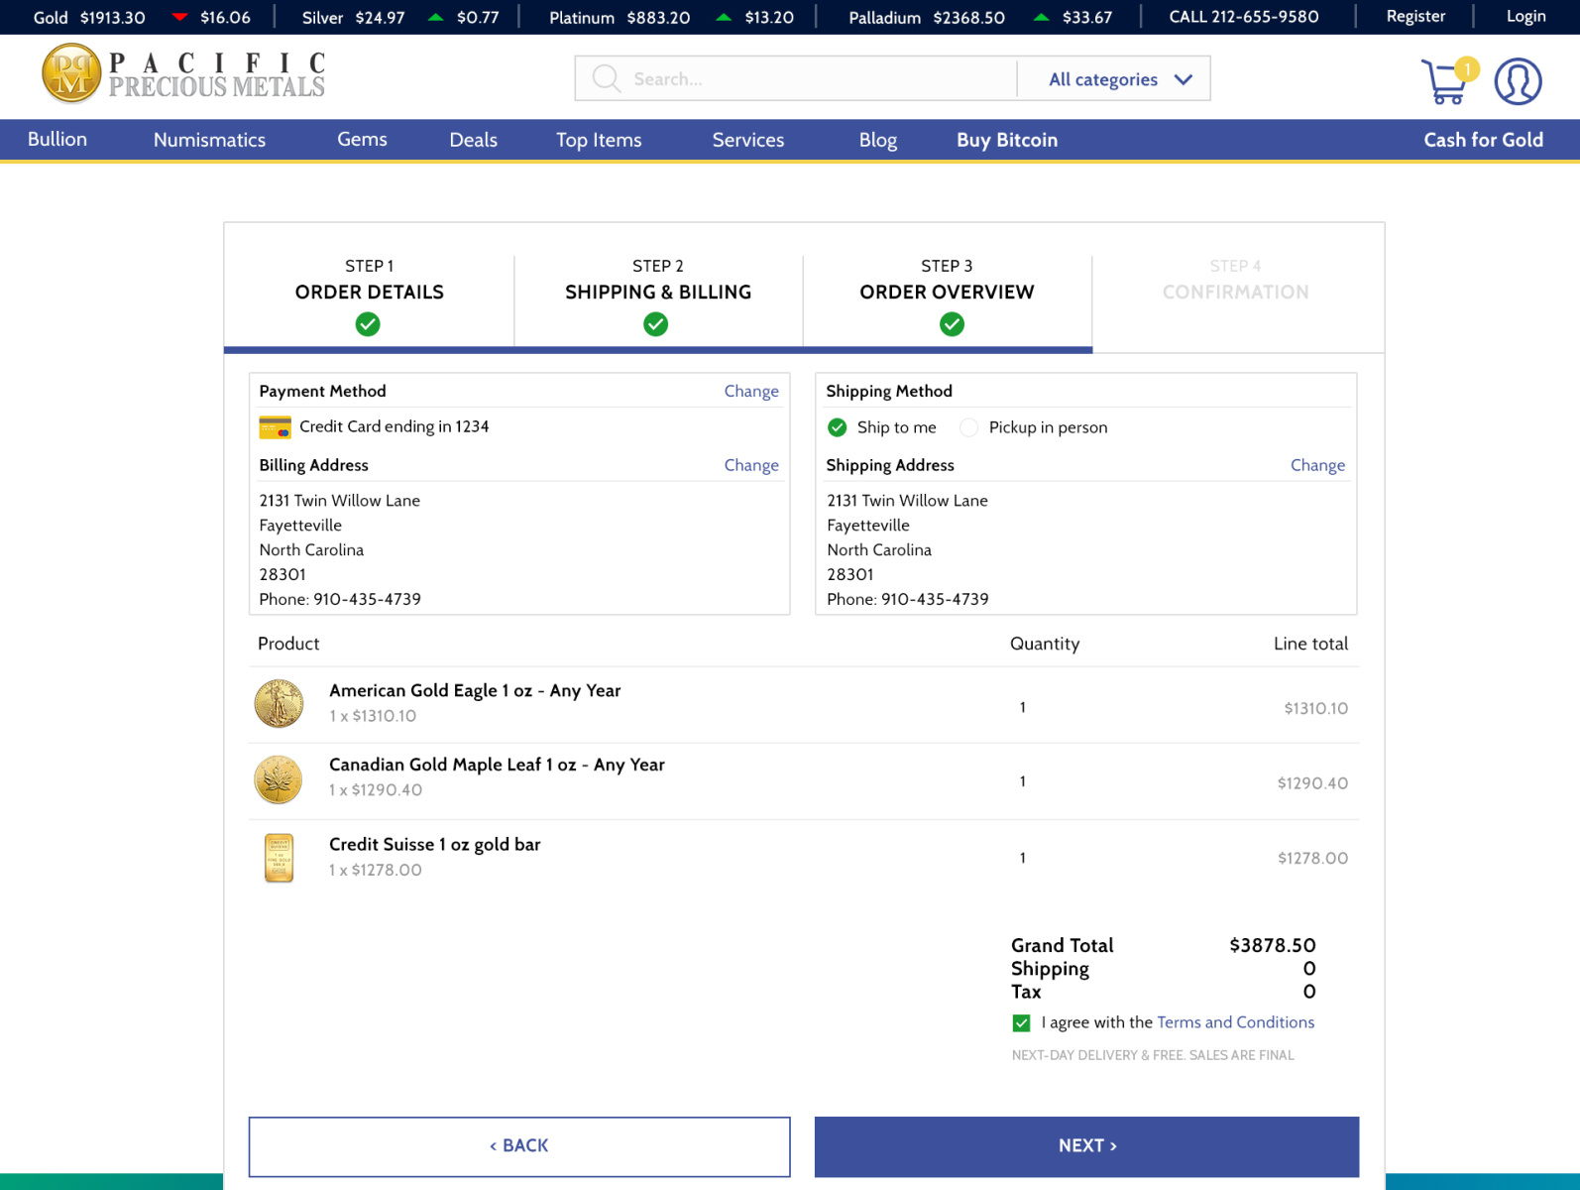This screenshot has height=1190, width=1580.
Task: Open the Credit Suisse gold bar thumbnail
Action: (x=279, y=858)
